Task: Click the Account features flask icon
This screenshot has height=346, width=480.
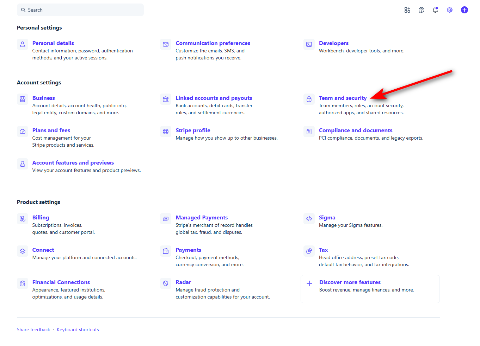Action: point(23,164)
